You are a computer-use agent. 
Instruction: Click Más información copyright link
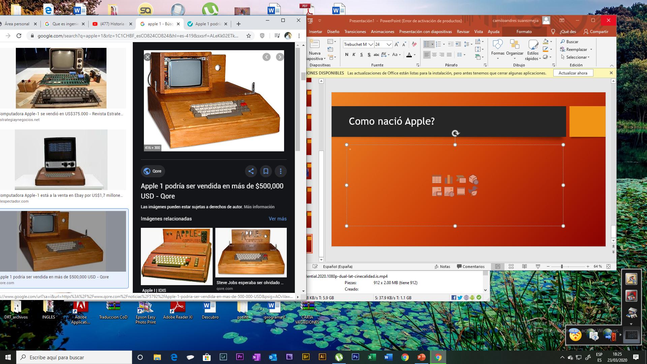[259, 207]
